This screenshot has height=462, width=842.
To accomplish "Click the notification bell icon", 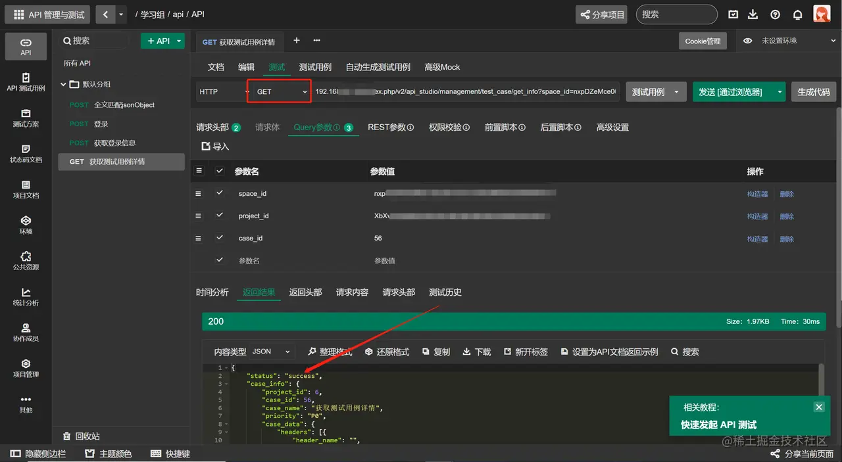I will tap(797, 14).
